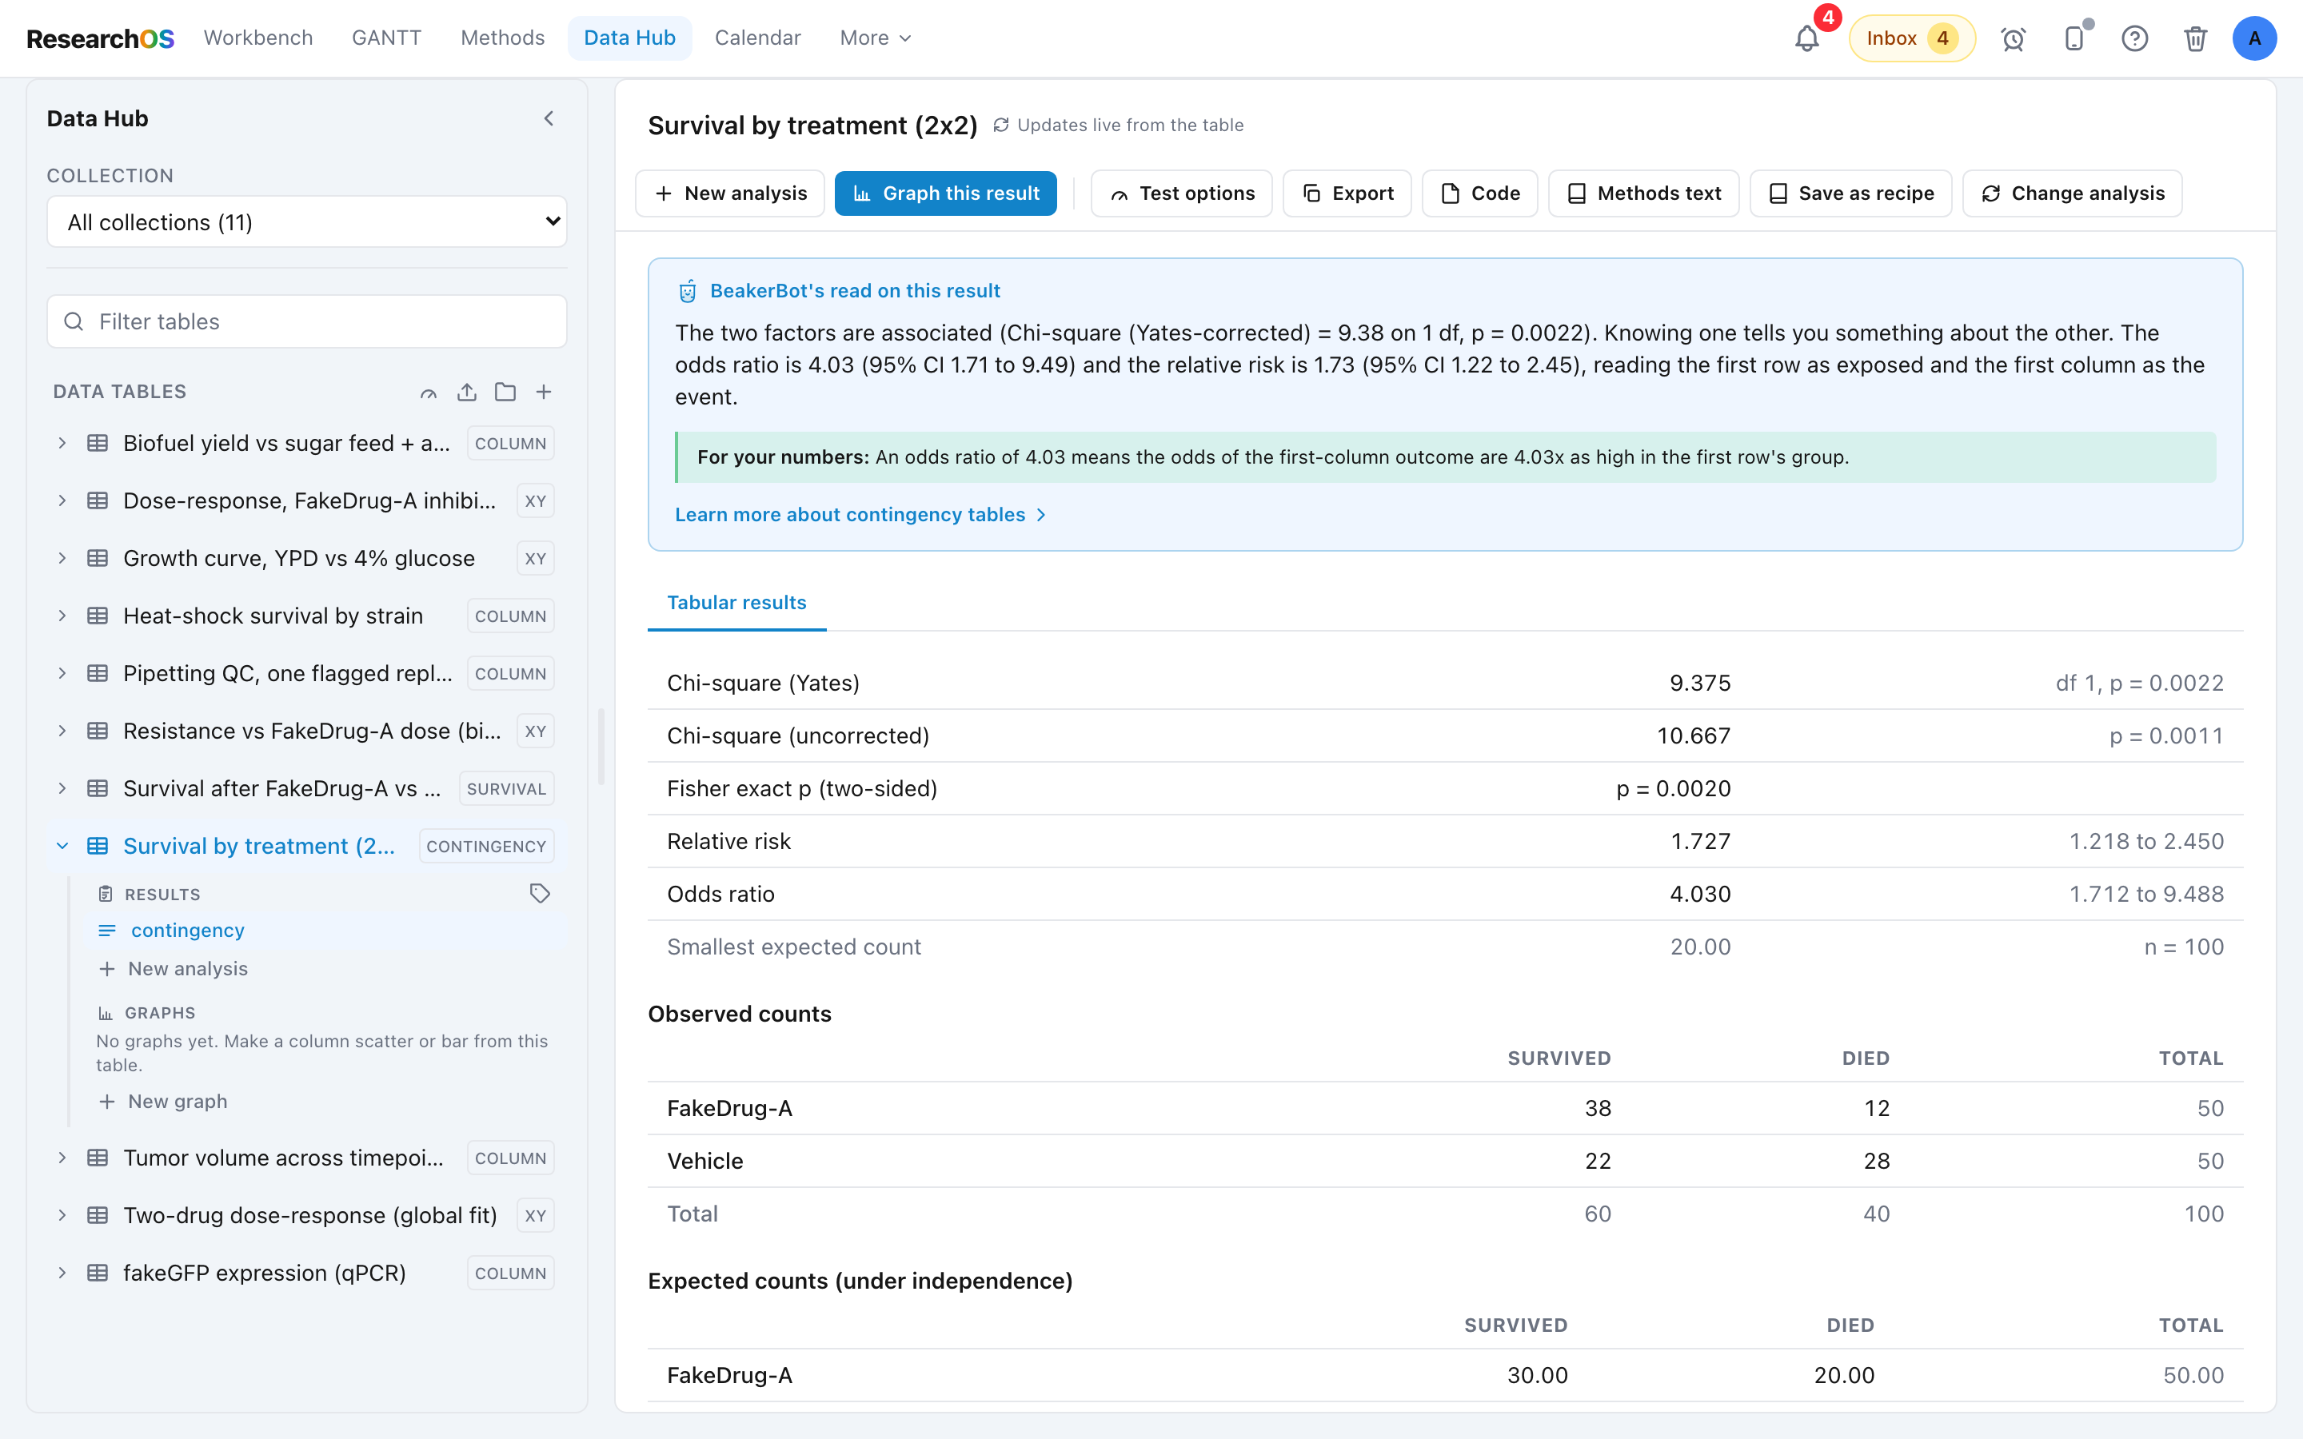Click the Chi-square (Yates) value 9.375
Screen dimensions: 2303x1439
[1699, 684]
